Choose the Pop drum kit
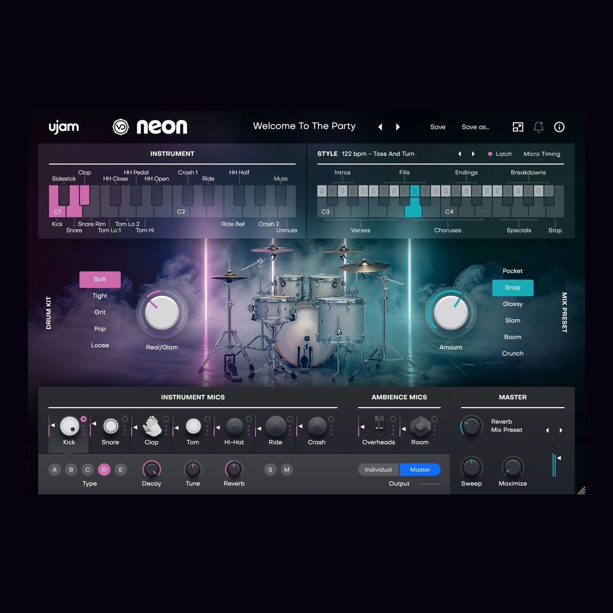Image resolution: width=613 pixels, height=613 pixels. pos(100,328)
